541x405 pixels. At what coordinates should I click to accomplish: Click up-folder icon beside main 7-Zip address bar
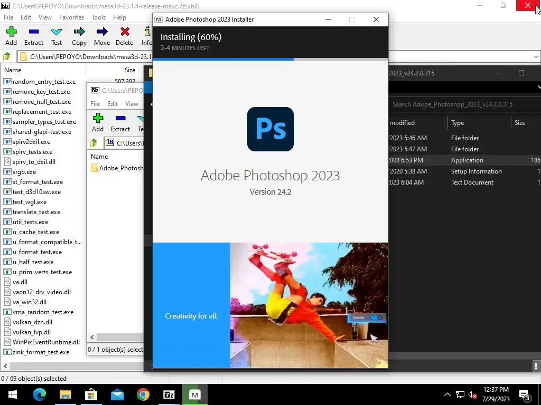(x=7, y=56)
